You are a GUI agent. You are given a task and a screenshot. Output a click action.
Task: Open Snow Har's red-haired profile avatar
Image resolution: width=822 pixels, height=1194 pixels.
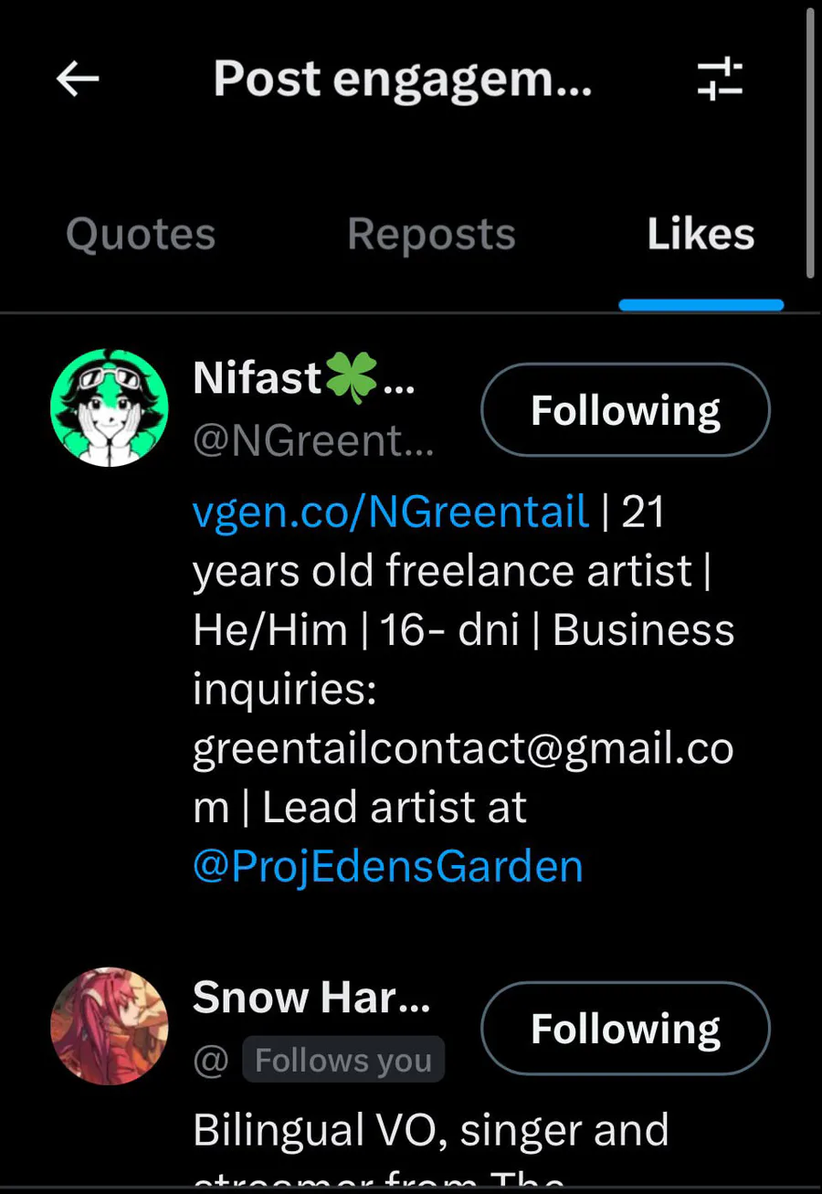[x=110, y=1026]
